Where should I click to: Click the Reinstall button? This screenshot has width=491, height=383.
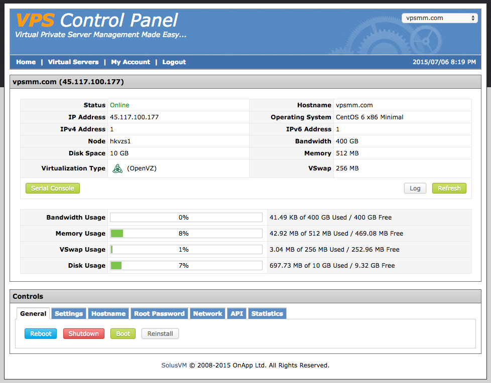(x=160, y=334)
